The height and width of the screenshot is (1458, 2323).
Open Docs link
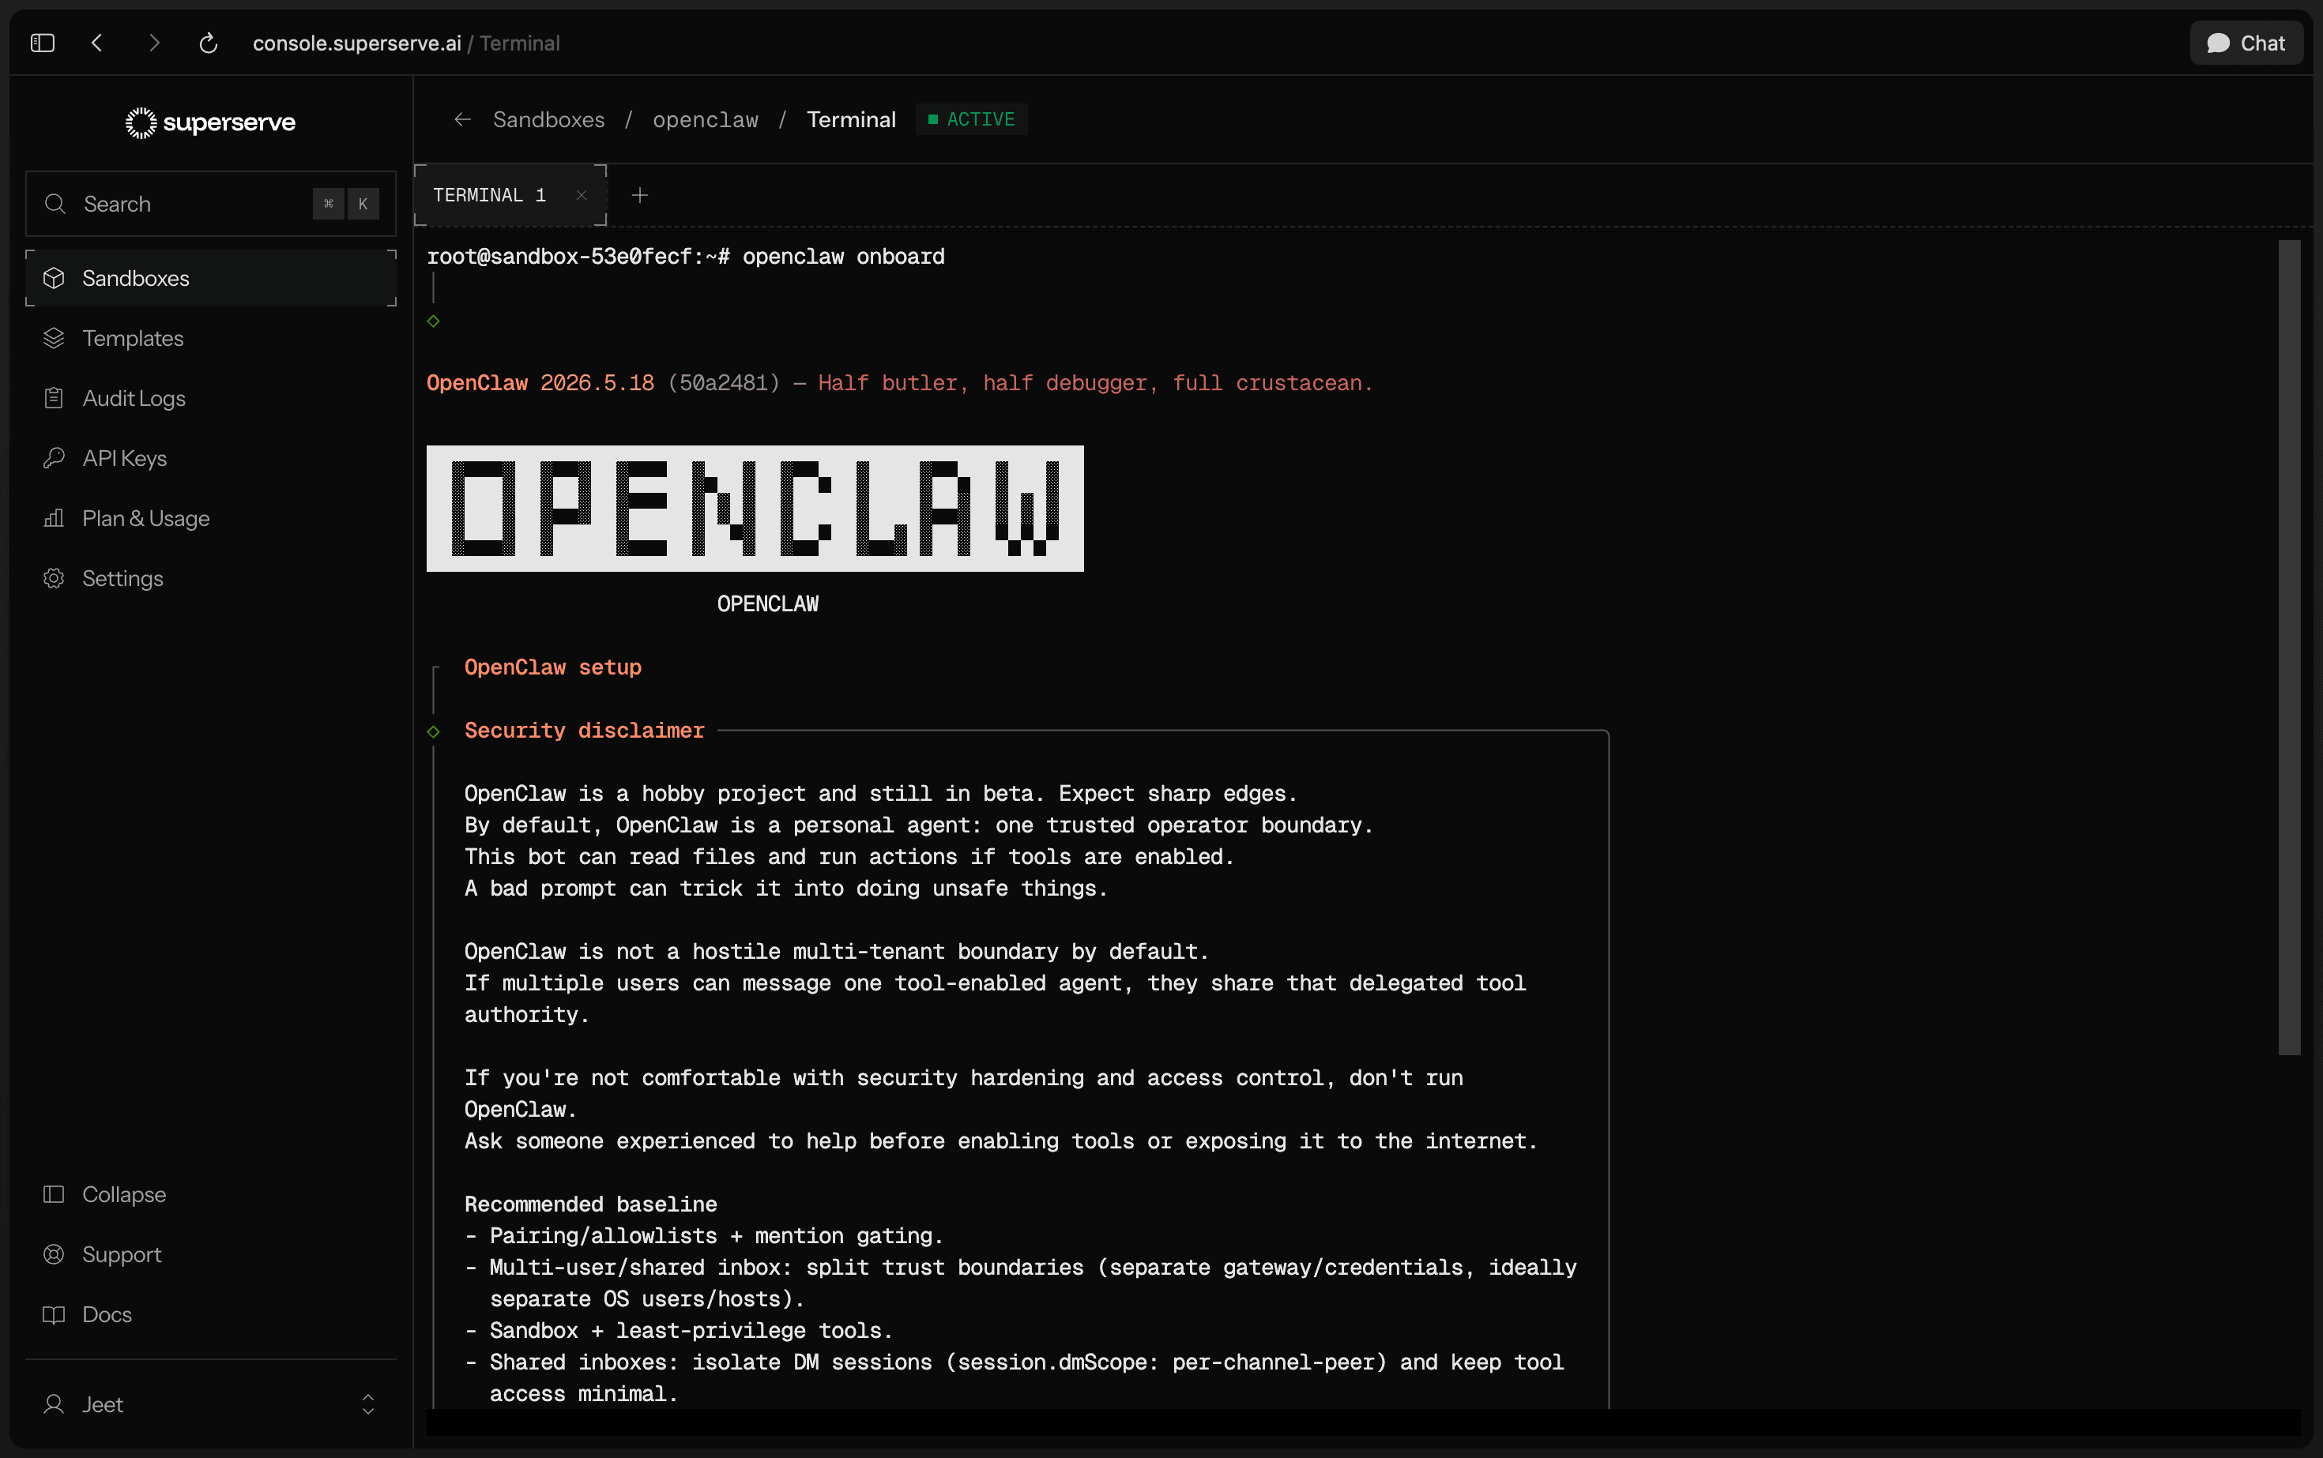[x=210, y=1314]
